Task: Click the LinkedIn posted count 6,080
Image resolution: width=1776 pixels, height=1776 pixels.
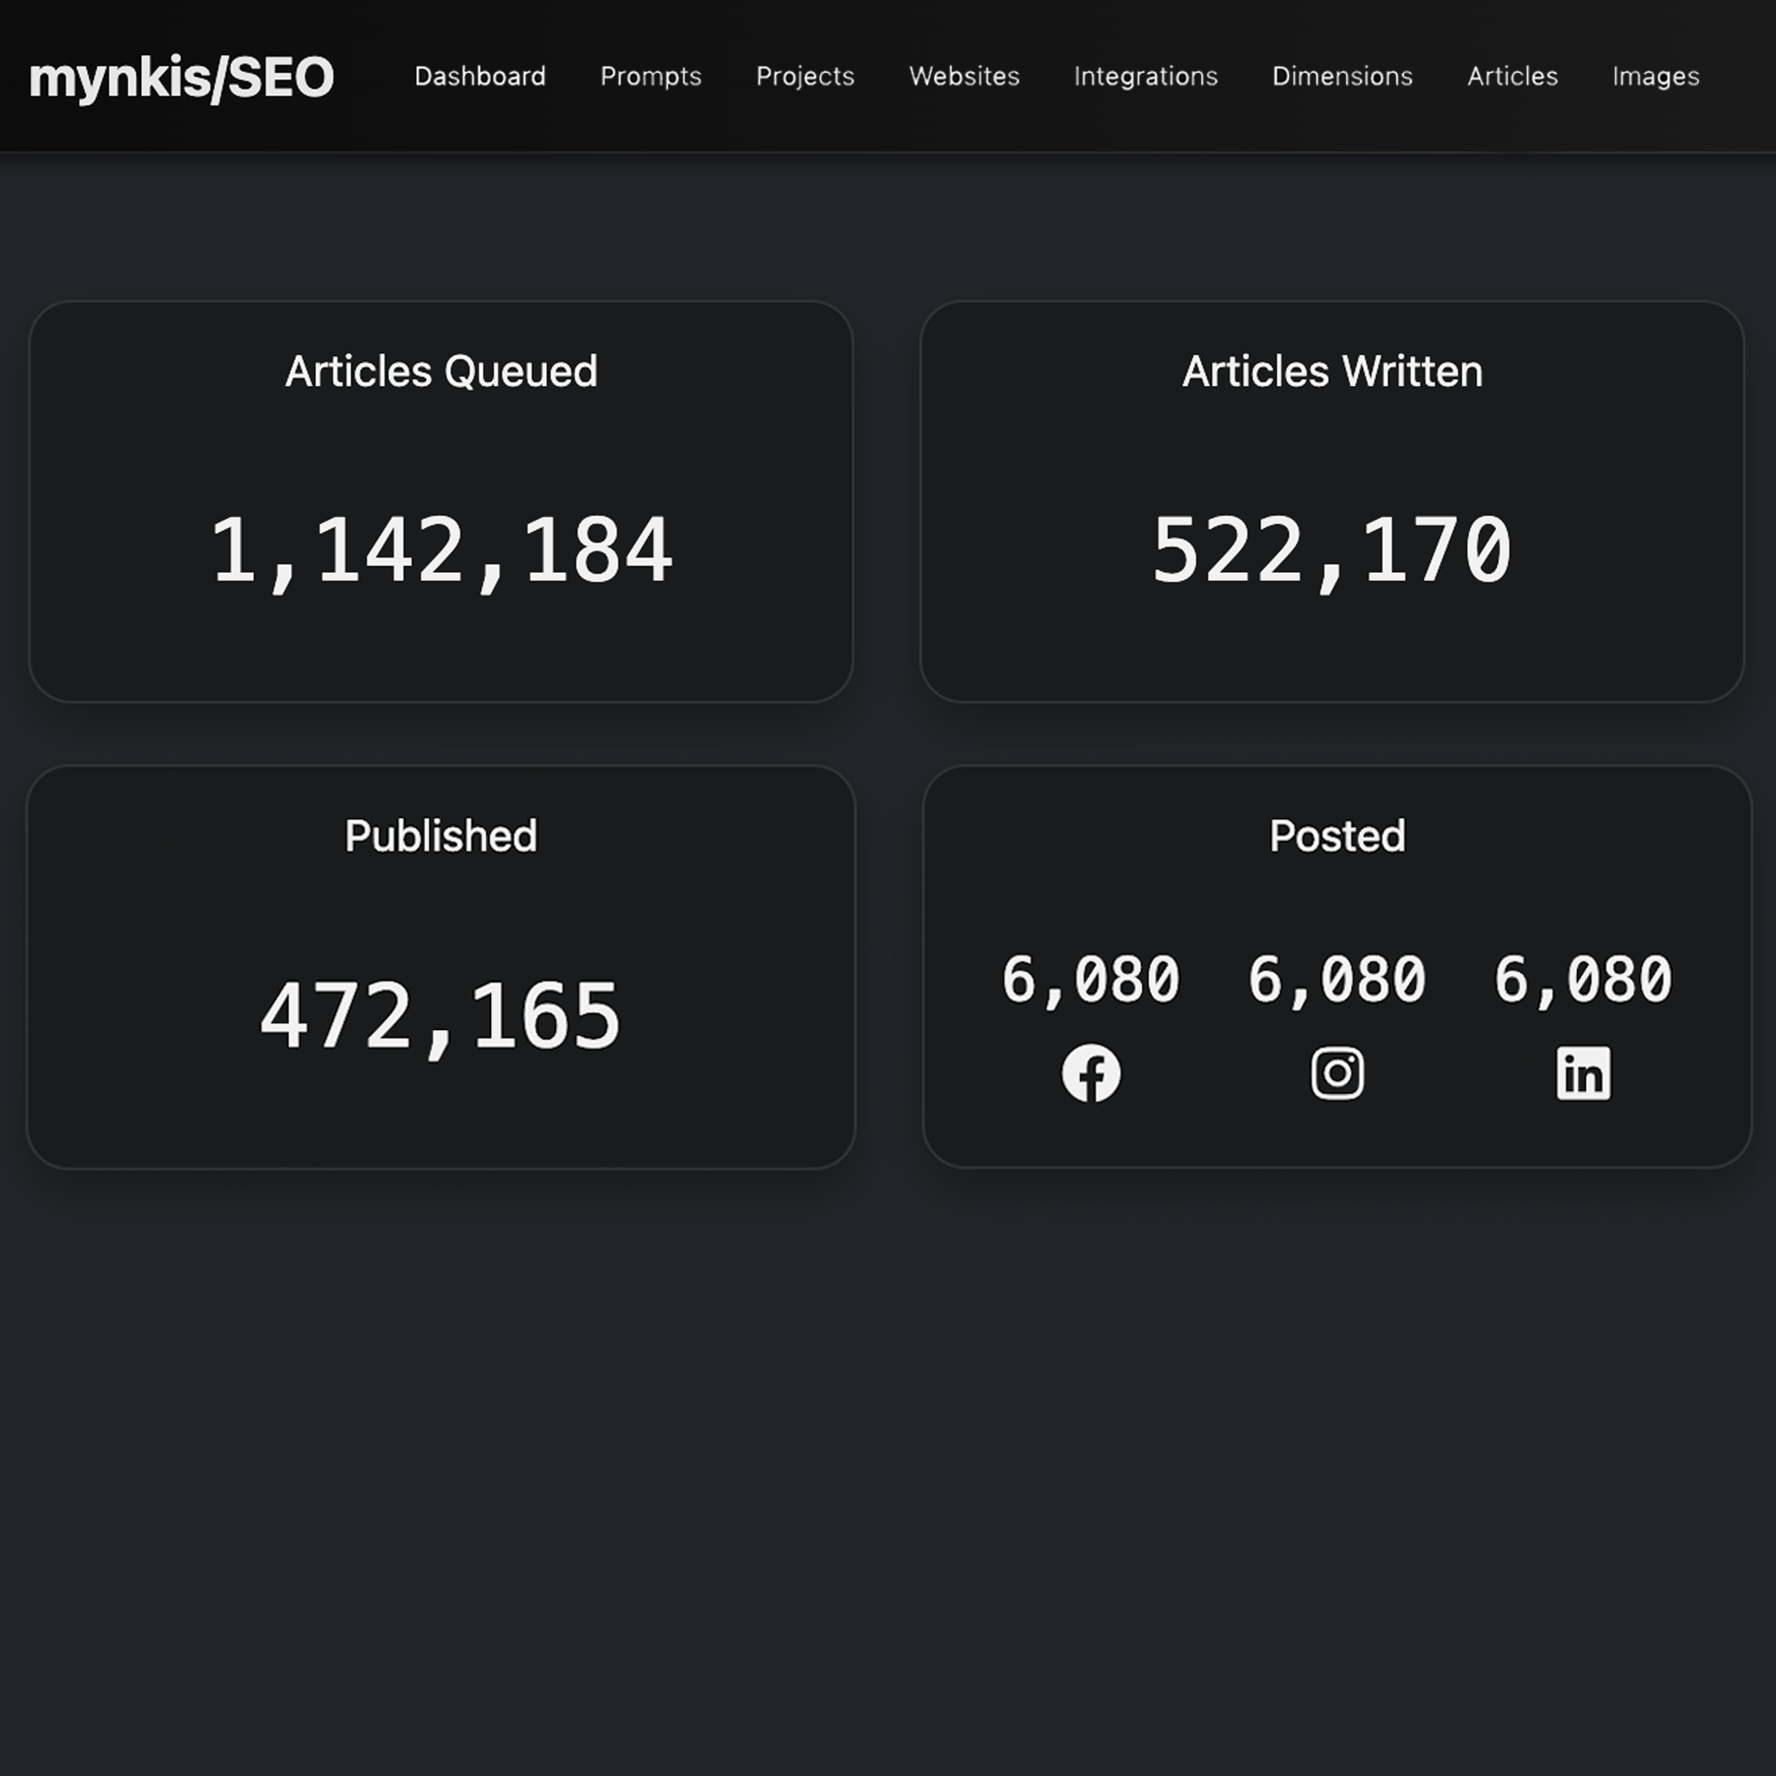Action: click(x=1583, y=979)
